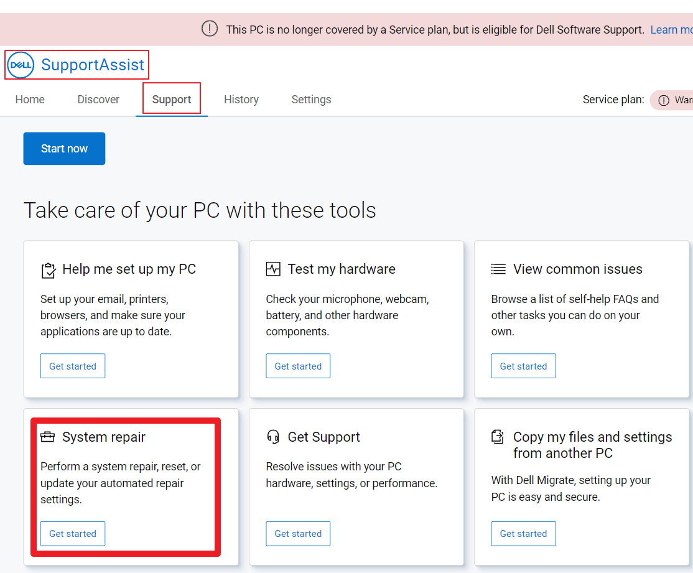Click the Service plan warning icon
Viewport: 693px width, 573px height.
click(663, 100)
